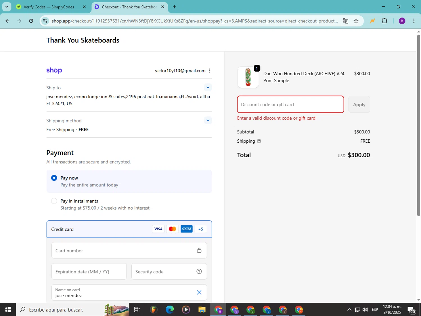Open the Chrome three-dot menu
The height and width of the screenshot is (316, 421).
coord(414,21)
